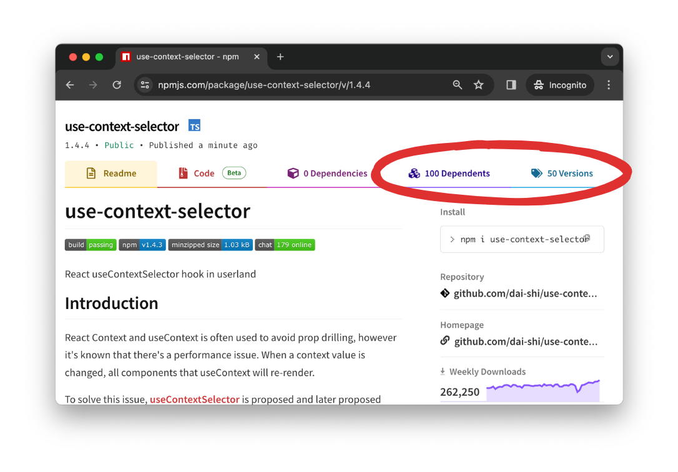Image resolution: width=678 pixels, height=472 pixels.
Task: Click the red macOS close window button
Action: click(72, 57)
